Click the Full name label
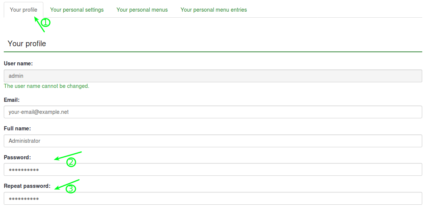The width and height of the screenshot is (426, 210). coord(17,128)
